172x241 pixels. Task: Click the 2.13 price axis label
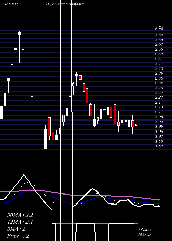point(159,107)
